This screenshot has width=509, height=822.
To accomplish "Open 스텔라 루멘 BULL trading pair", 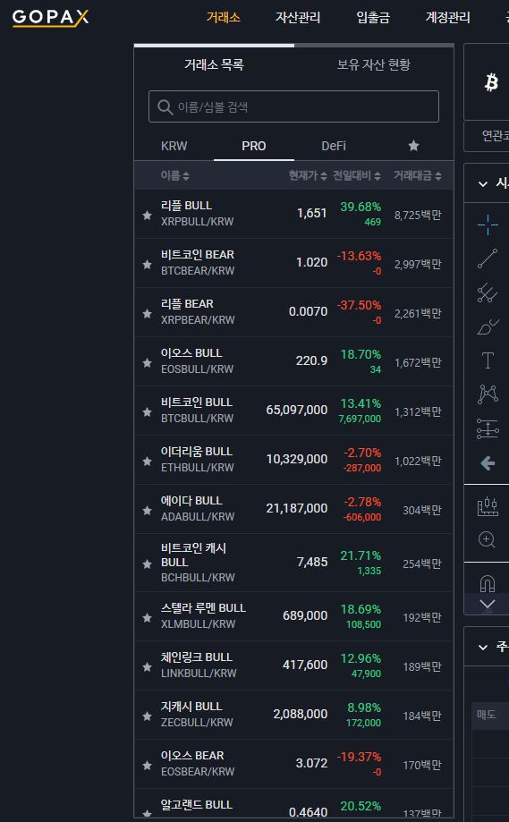I will [293, 616].
